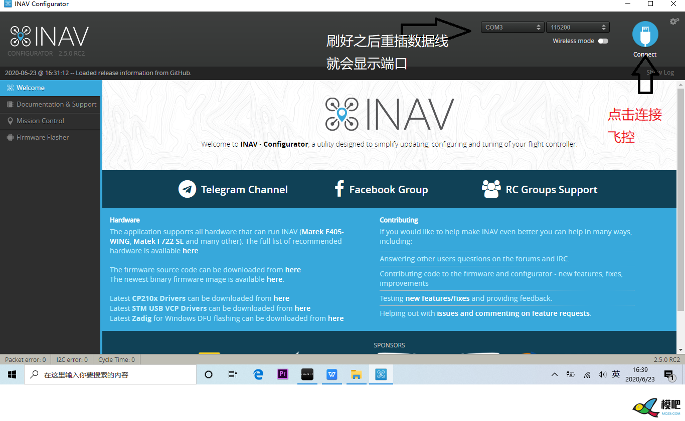Viewport: 685px width, 421px height.
Task: Launch Microsoft Edge from taskbar
Action: [258, 374]
